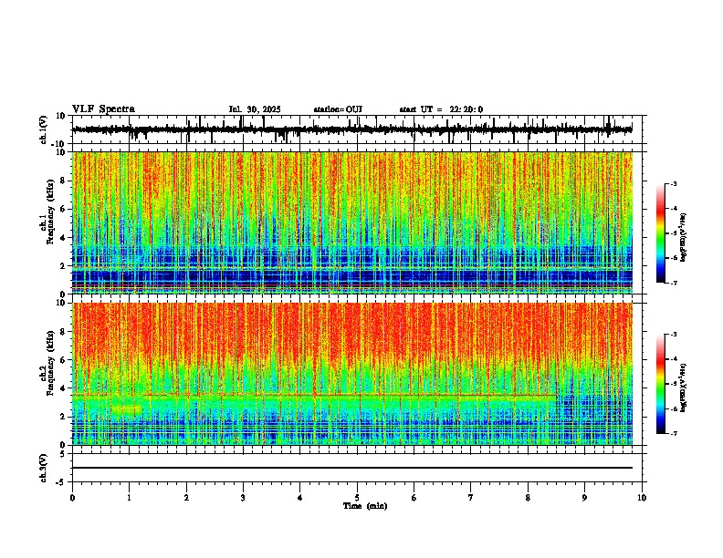723x558 pixels.
Task: Click the ch.2 colorbar PSD unit label
Action: (x=684, y=387)
